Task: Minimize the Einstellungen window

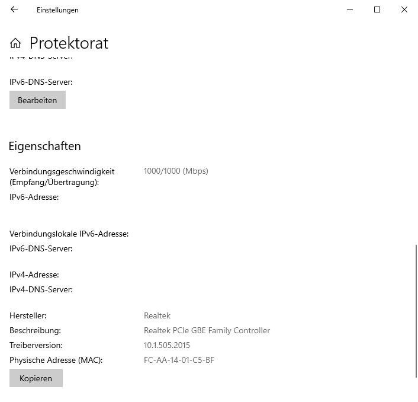Action: click(350, 9)
